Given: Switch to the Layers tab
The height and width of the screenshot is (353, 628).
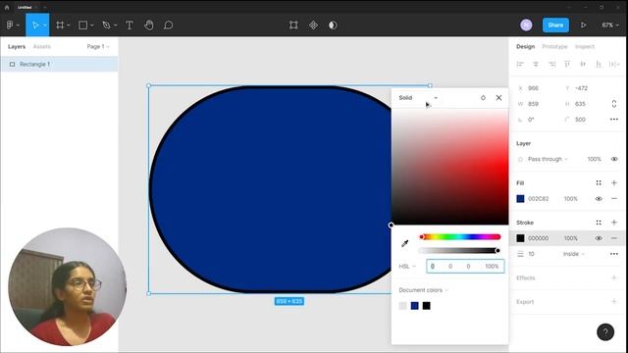Looking at the screenshot, I should (x=17, y=46).
